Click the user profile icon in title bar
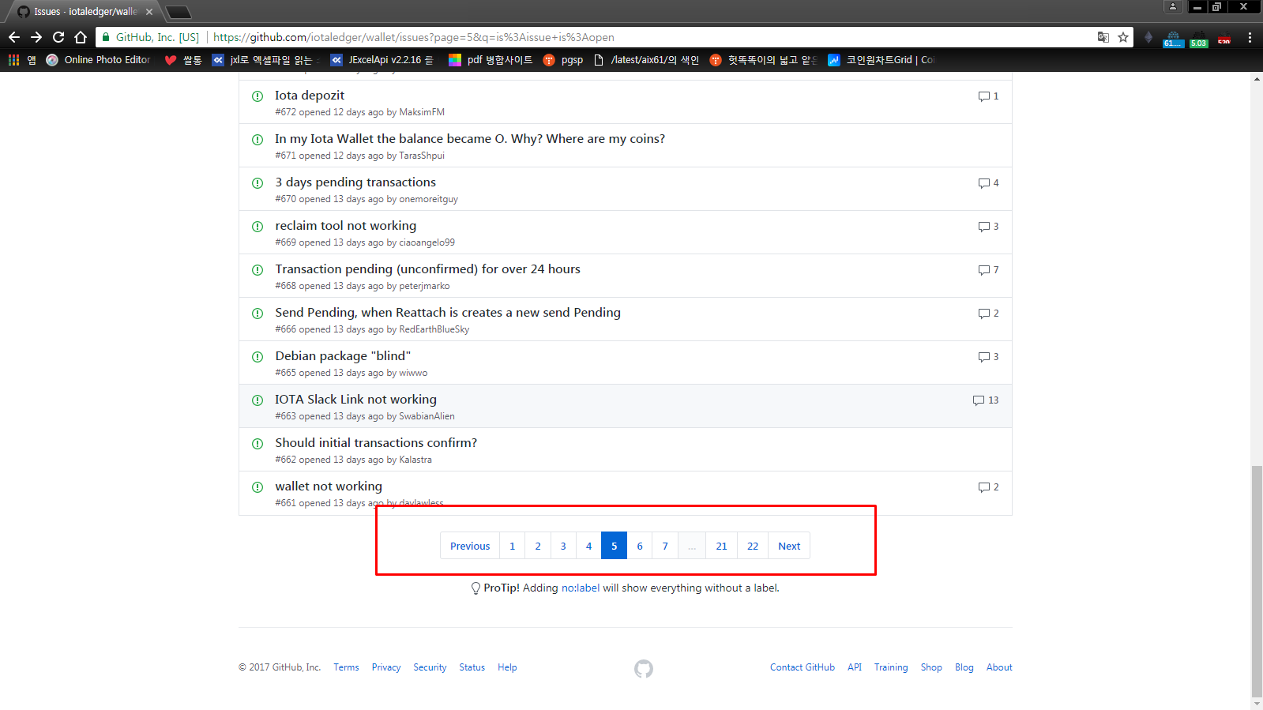The image size is (1263, 710). (x=1173, y=6)
